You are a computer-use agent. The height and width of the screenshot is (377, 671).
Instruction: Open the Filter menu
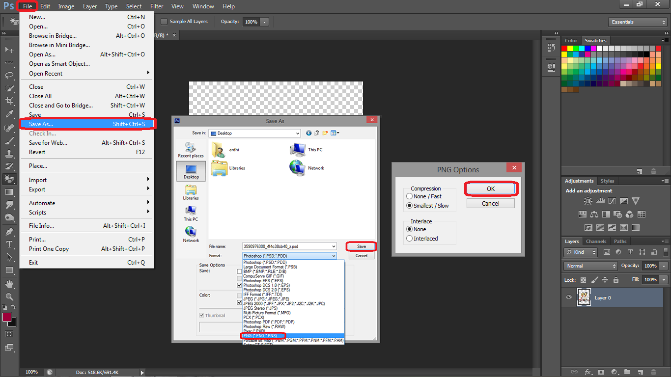tap(157, 6)
